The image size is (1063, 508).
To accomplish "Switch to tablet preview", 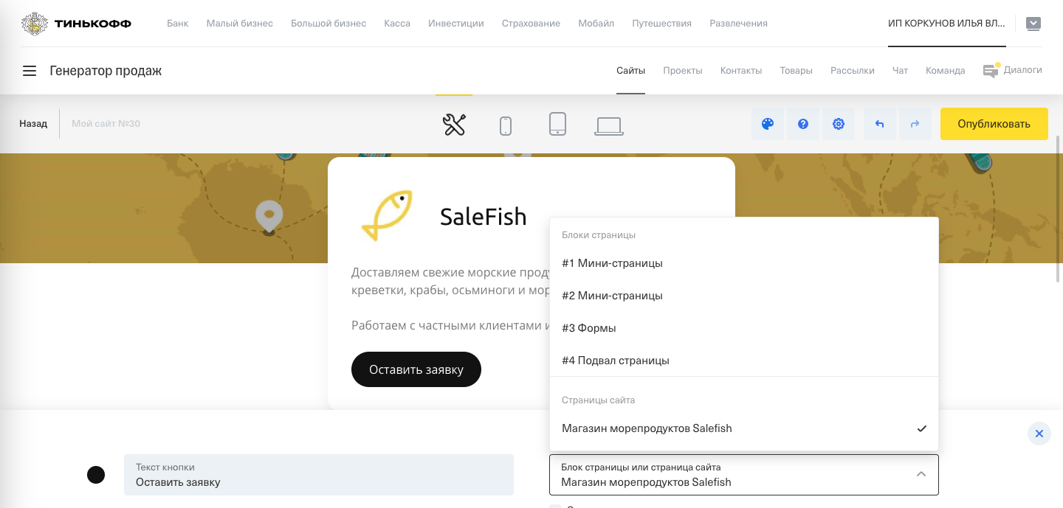I will click(557, 124).
